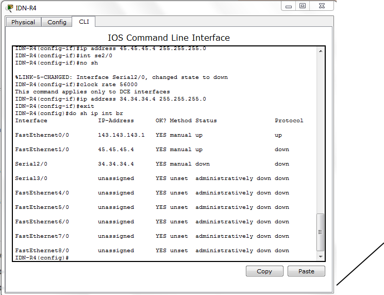The height and width of the screenshot is (295, 384).
Task: Click FastEthernet1/0 protocol 'down' value
Action: 282,150
